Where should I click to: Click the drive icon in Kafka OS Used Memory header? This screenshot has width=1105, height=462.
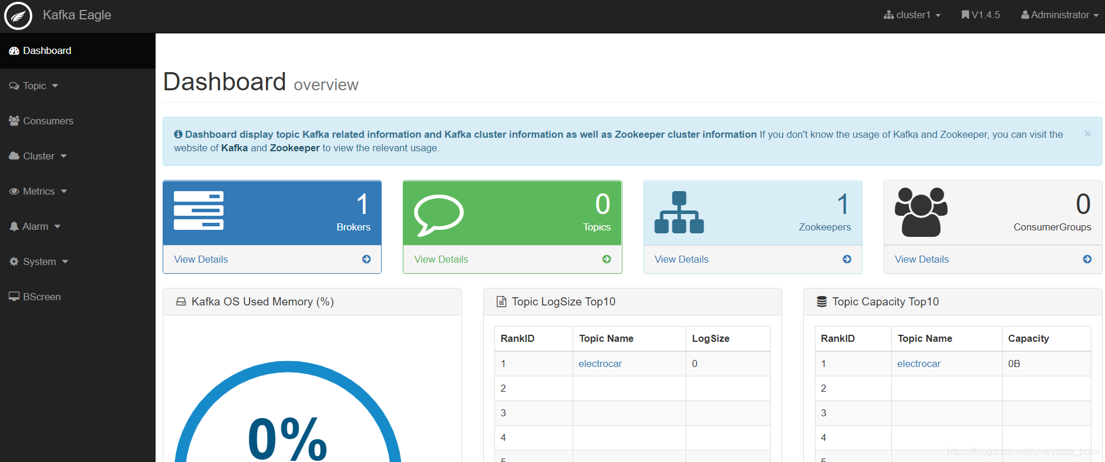(x=181, y=302)
